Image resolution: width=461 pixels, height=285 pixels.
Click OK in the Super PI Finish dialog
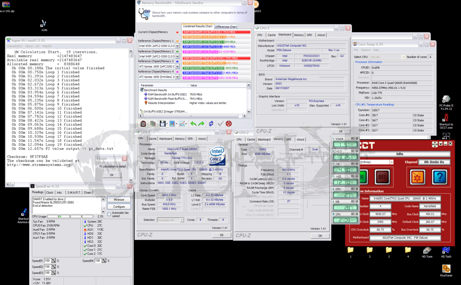[x=111, y=175]
